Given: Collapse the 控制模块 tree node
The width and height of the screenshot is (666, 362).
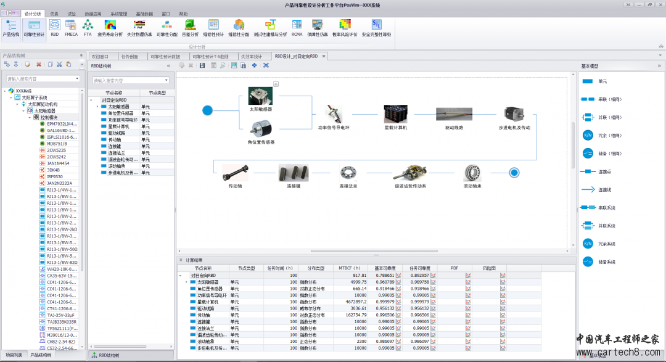Looking at the screenshot, I should (30, 117).
